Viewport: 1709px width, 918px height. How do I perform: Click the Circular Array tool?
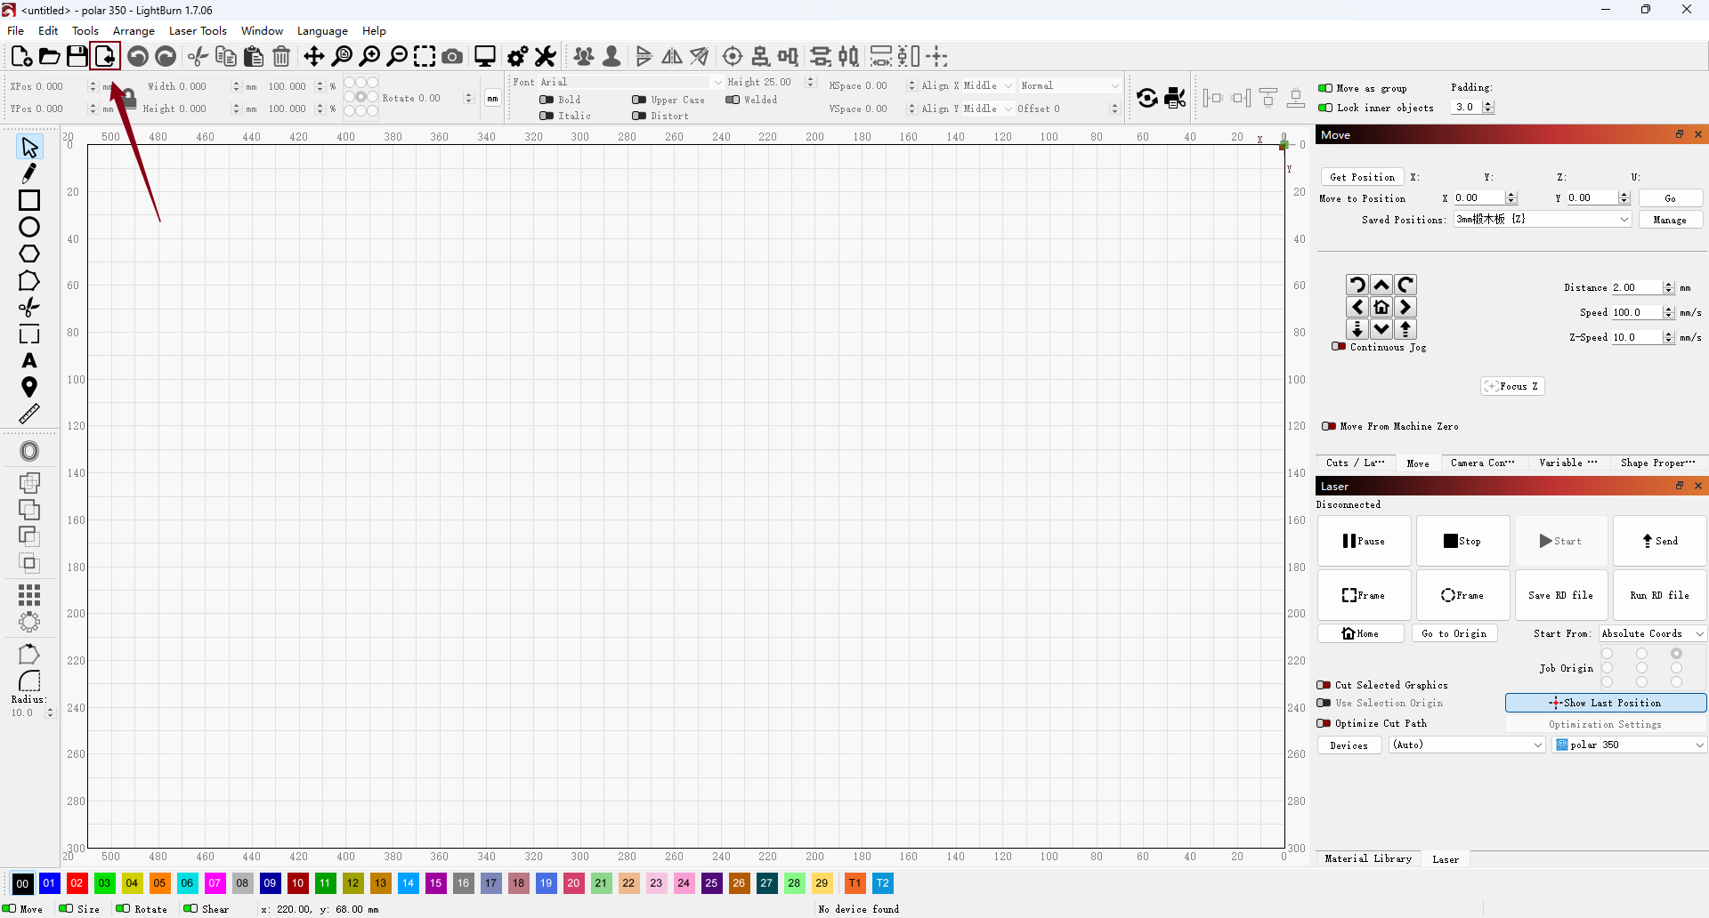click(29, 622)
